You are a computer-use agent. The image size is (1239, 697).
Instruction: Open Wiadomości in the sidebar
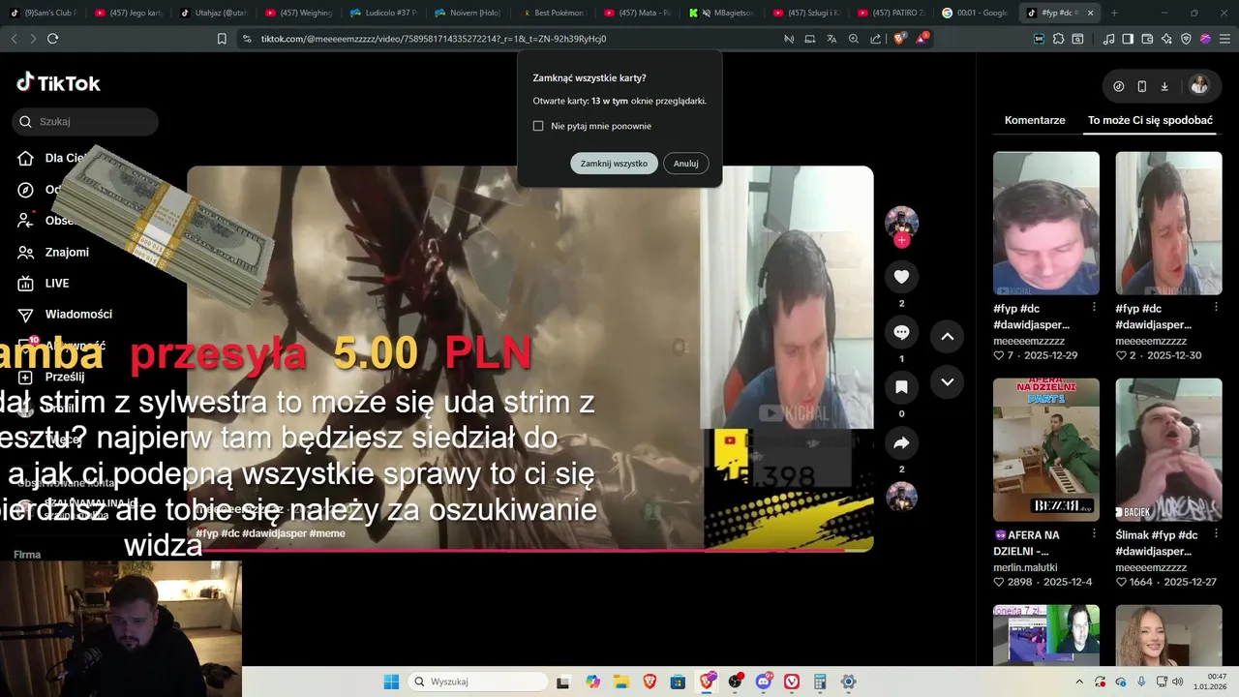66,314
